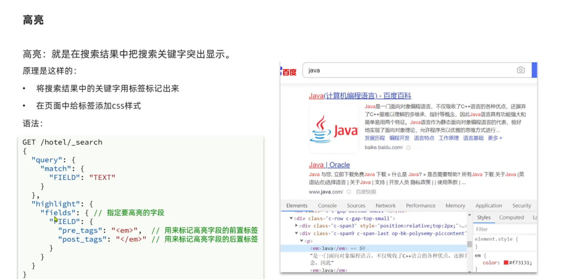Click the icon beside www.java.com

[349, 192]
